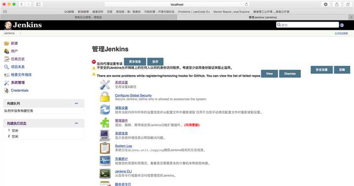Open the 负载统计 link
The image size is (354, 186).
click(x=121, y=159)
